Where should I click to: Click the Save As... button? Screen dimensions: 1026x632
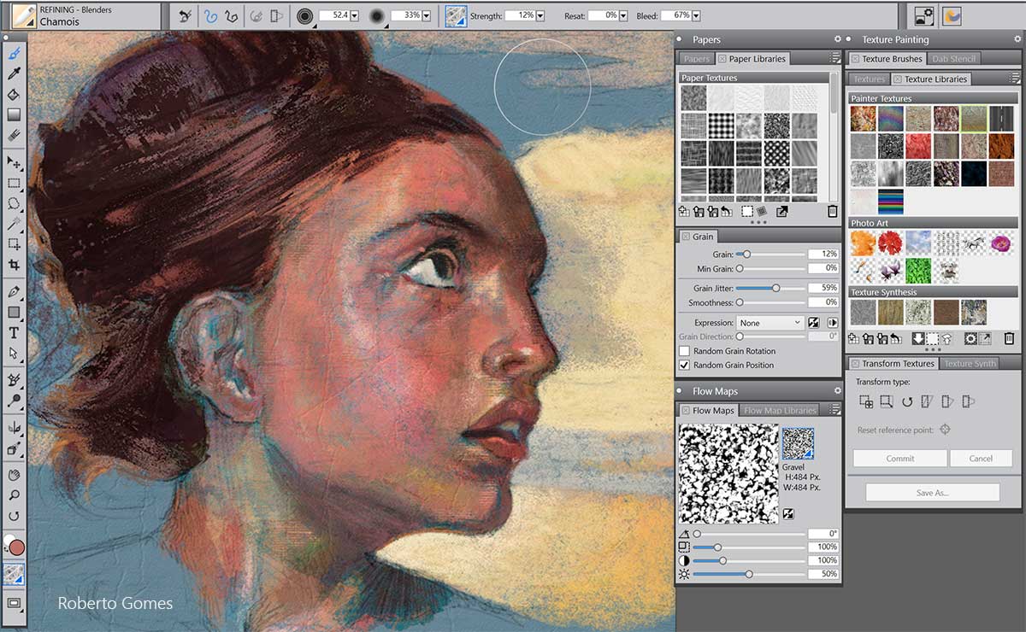[x=932, y=493]
